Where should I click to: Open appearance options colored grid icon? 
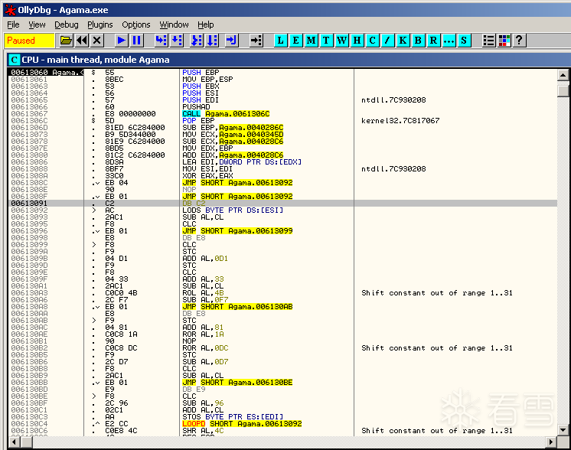coord(504,40)
